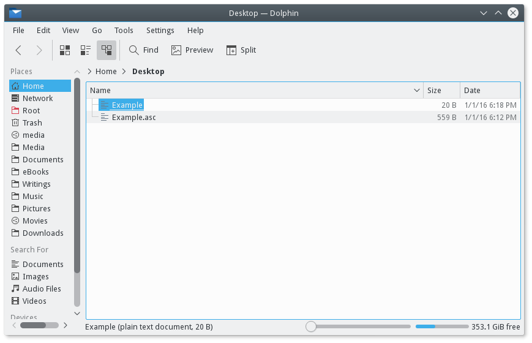Click the Dolphin window icon in titlebar
532x343 pixels.
point(15,13)
